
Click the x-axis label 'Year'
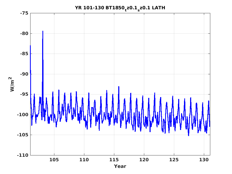click(x=120, y=166)
